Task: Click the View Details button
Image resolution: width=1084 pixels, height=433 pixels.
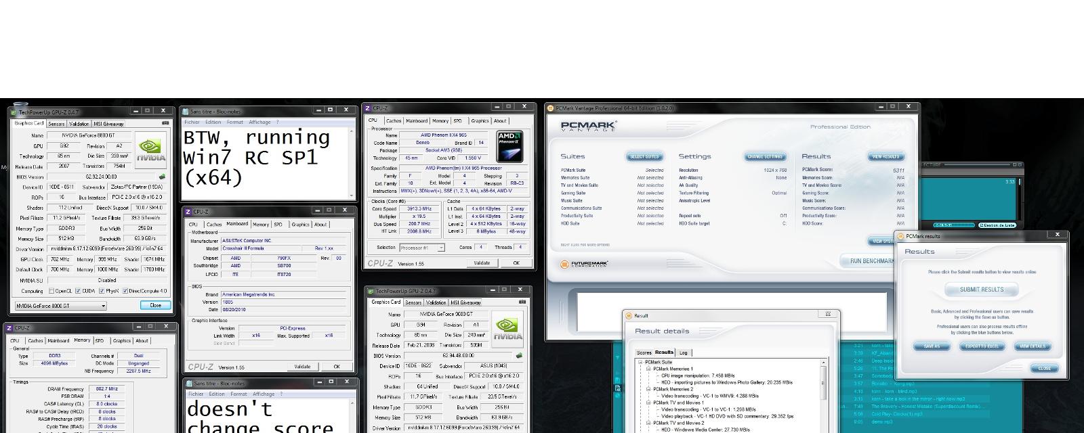Action: click(1033, 346)
